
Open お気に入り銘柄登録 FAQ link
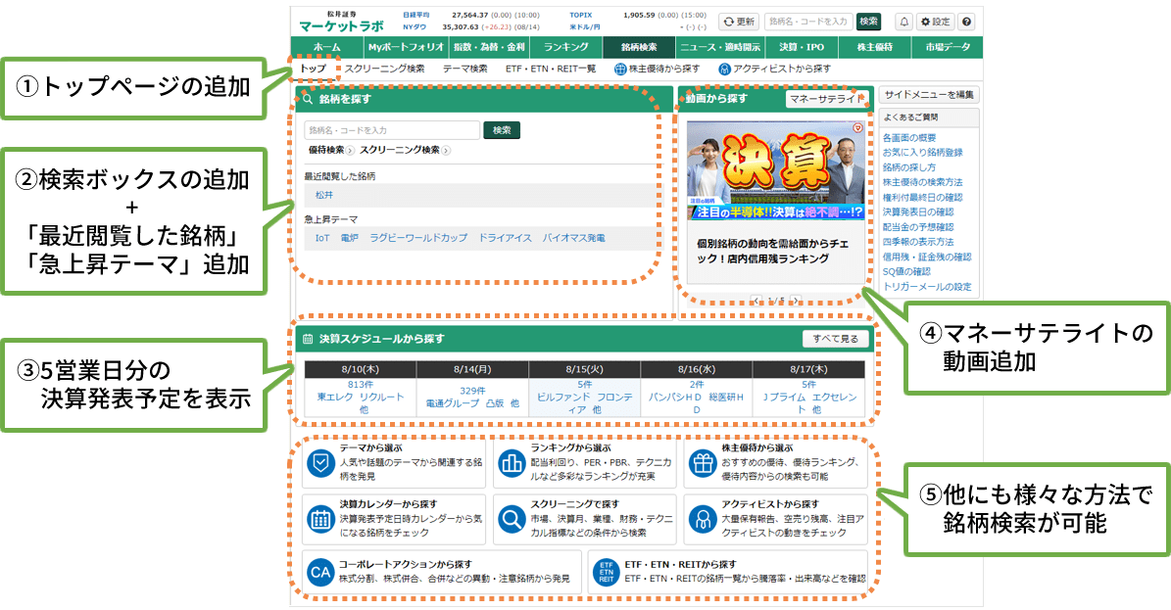coord(923,153)
